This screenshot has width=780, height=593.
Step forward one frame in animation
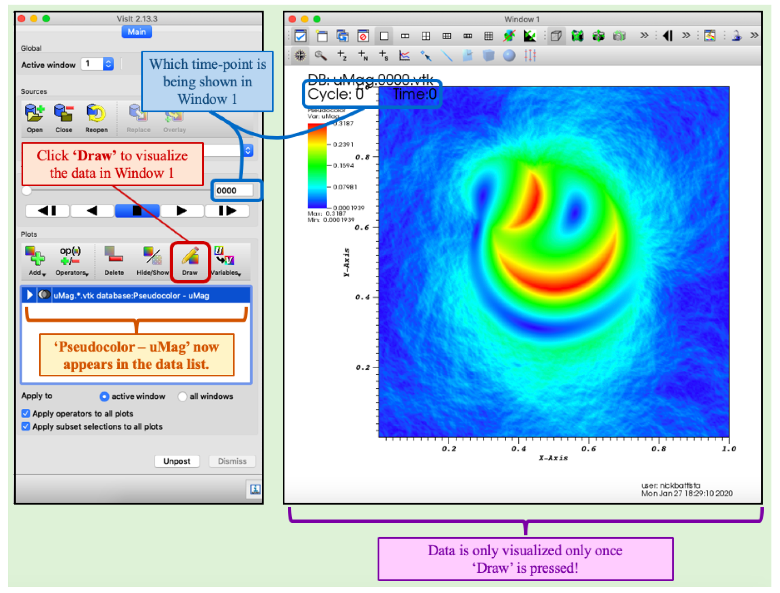[227, 211]
